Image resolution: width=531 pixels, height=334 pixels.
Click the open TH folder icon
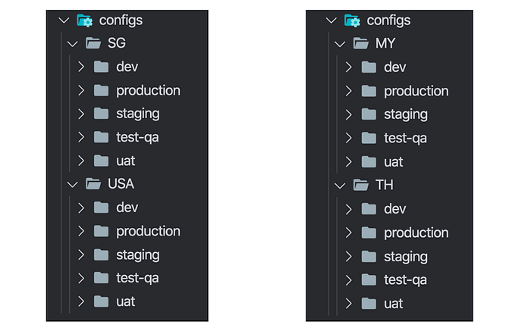tap(361, 186)
